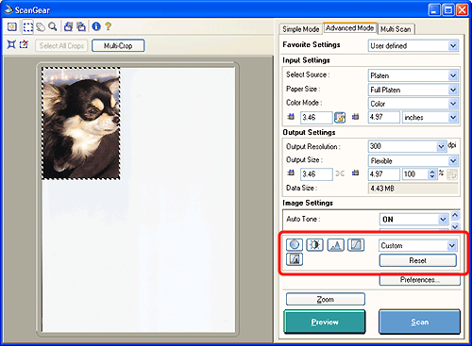Open the Final Review button
This screenshot has height=346, width=472.
pyautogui.click(x=295, y=259)
